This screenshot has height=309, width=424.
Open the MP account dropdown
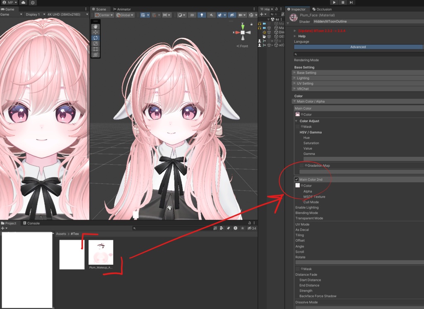point(10,2)
